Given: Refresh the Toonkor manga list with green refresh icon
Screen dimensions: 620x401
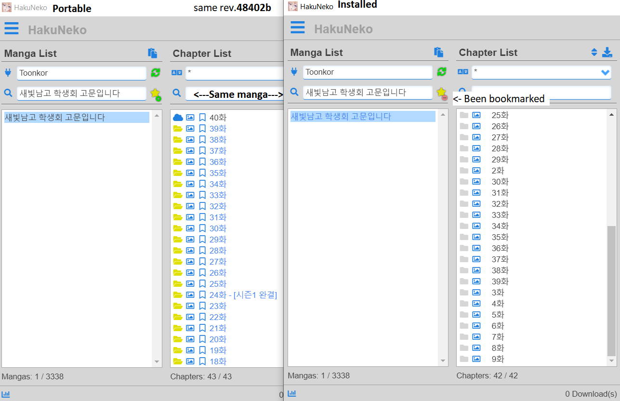Looking at the screenshot, I should 155,73.
